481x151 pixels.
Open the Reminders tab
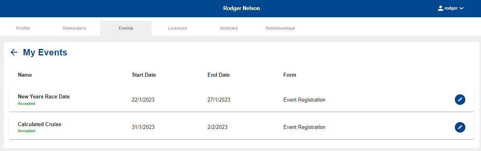tap(74, 28)
